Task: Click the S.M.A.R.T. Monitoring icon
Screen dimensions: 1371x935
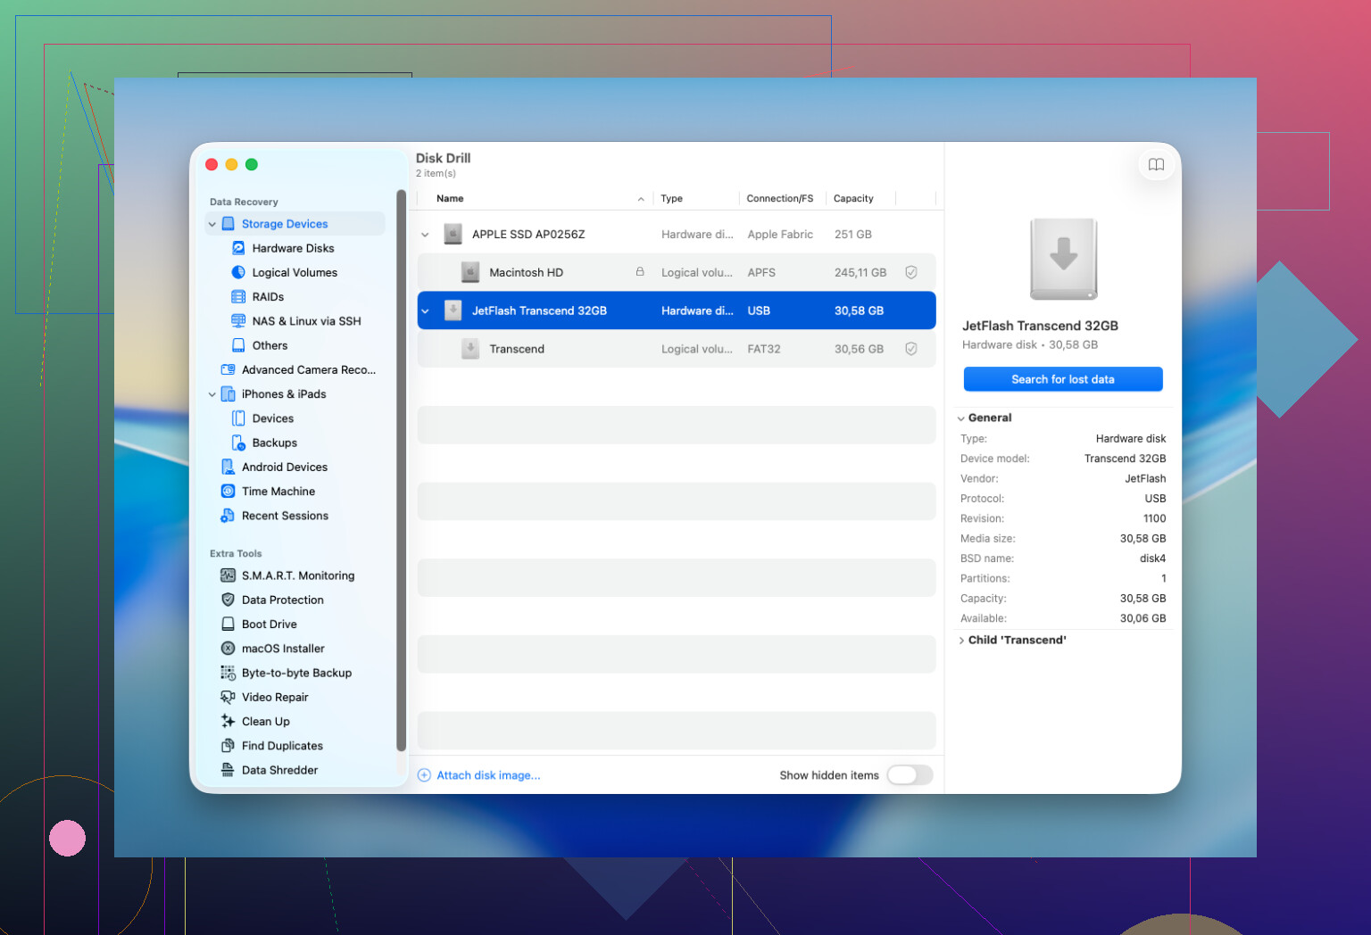Action: (x=228, y=575)
